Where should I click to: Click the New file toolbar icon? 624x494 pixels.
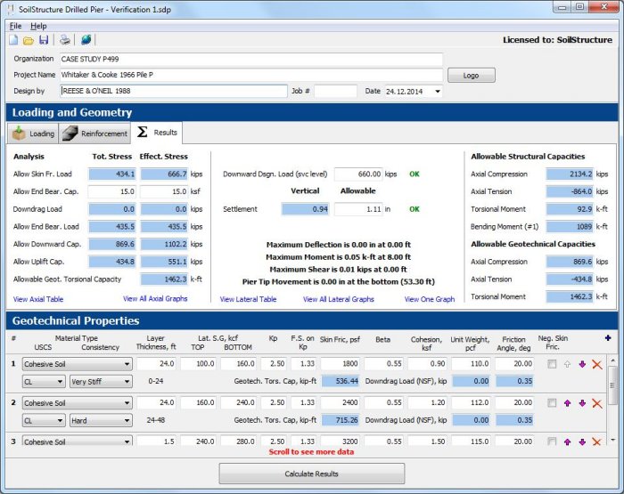(x=13, y=40)
